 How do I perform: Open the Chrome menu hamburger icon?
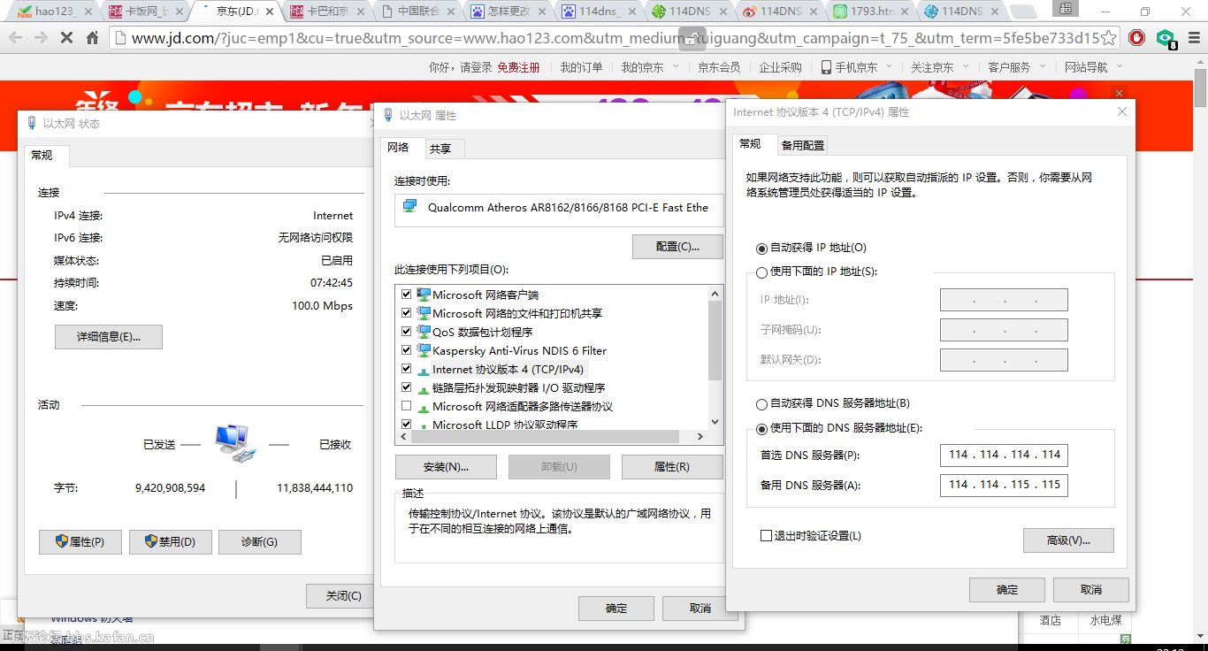1192,38
